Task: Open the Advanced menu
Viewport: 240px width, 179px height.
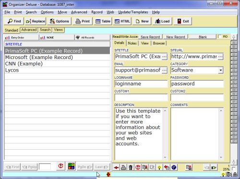Action: (x=79, y=12)
